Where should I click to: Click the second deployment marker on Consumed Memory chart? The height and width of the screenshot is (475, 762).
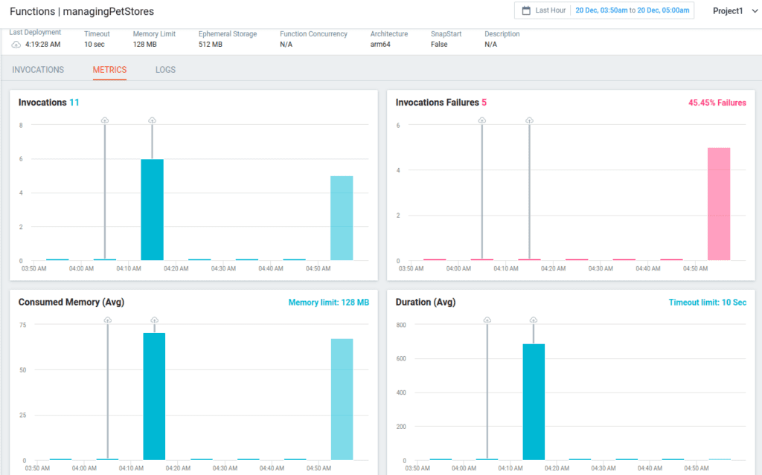(155, 319)
